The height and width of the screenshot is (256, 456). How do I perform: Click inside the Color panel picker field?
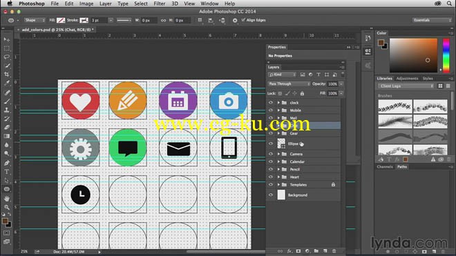[413, 55]
